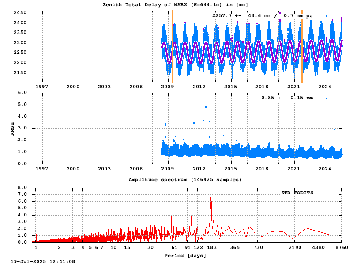The height and width of the screenshot is (265, 353).
Task: Click the 5.0 tick on the RMSE y-axis
Action: pos(23,105)
